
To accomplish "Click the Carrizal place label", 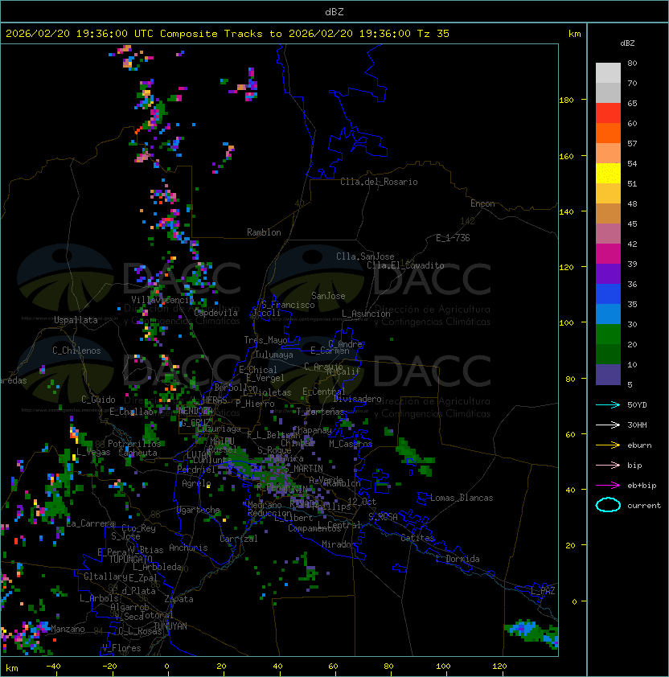I will (x=239, y=539).
